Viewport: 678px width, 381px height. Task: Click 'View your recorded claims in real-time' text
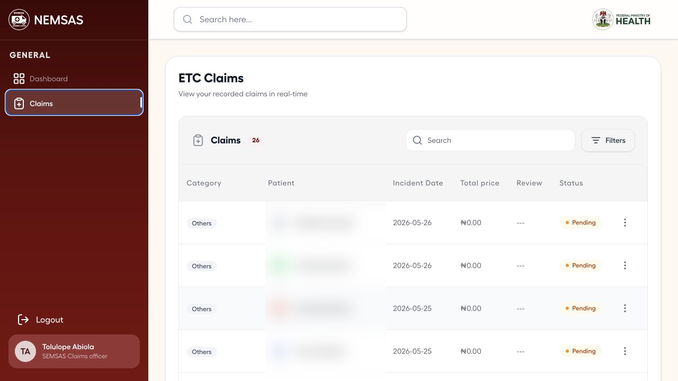243,94
